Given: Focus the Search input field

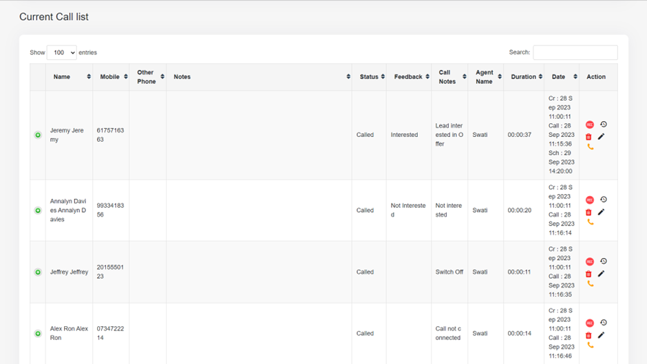Looking at the screenshot, I should 575,52.
